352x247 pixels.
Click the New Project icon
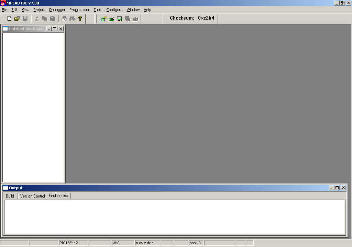[x=103, y=19]
